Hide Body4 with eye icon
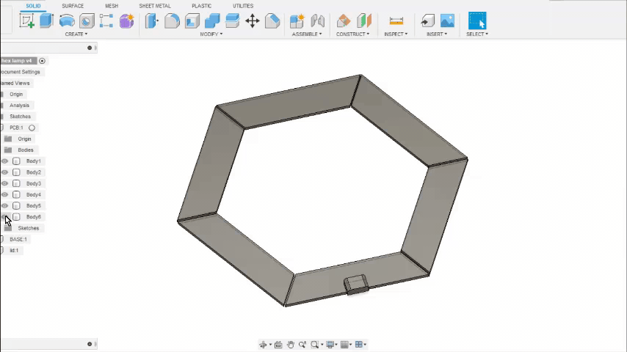 4,194
